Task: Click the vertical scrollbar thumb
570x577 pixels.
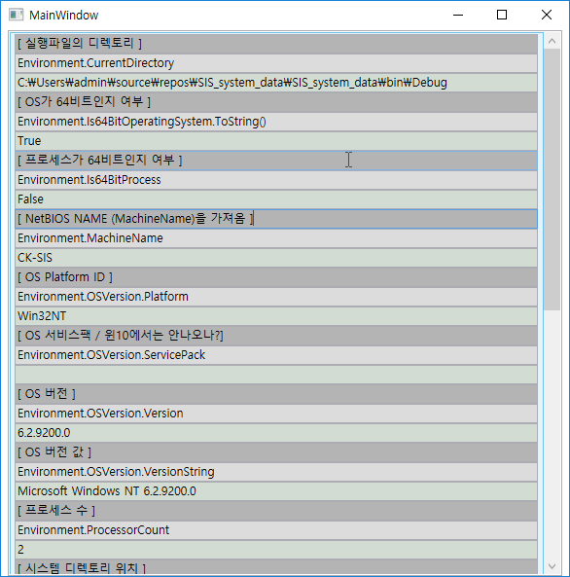Action: click(x=552, y=180)
